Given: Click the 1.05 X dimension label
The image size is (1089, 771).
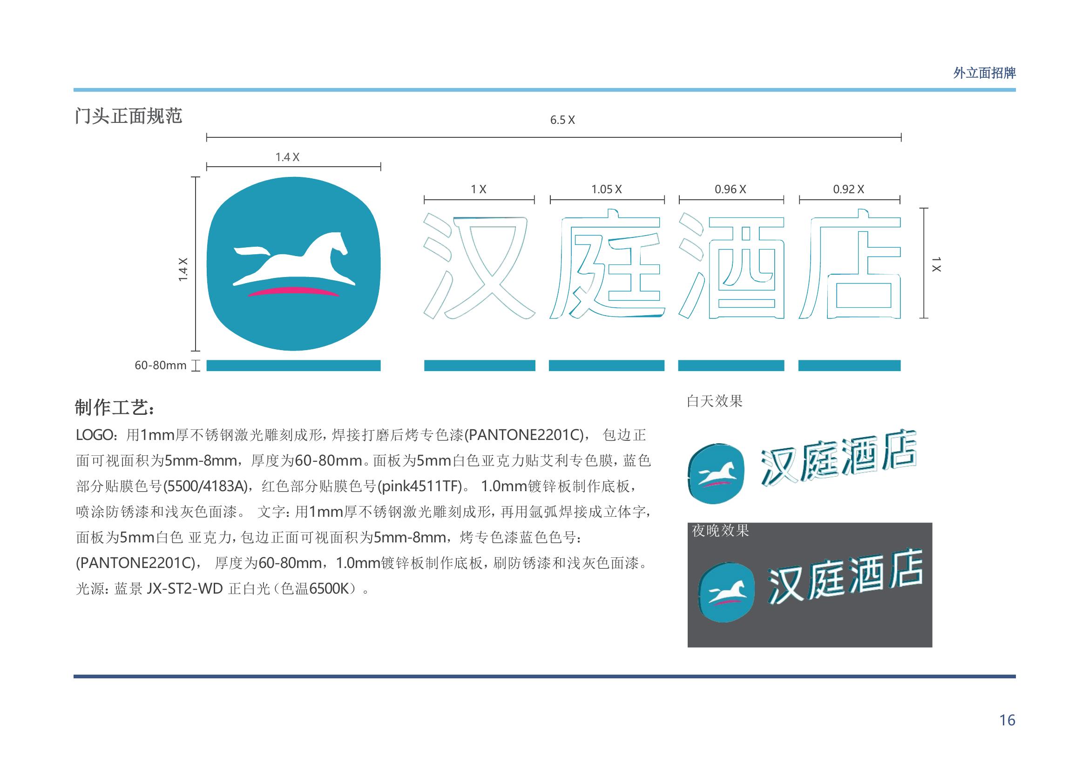Looking at the screenshot, I should (x=607, y=189).
